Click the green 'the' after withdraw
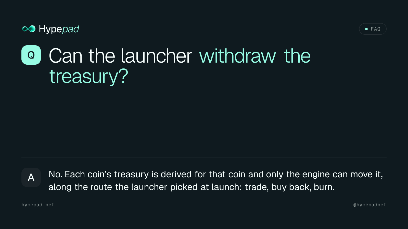 point(297,56)
